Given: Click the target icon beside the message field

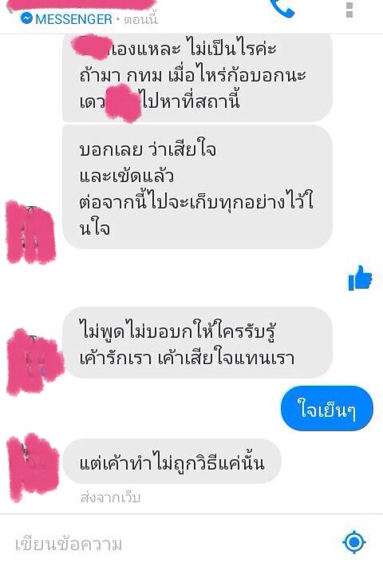Looking at the screenshot, I should coord(353,542).
